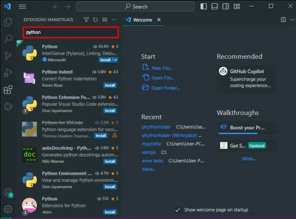Select the shiro Python extension avatar
This screenshot has width=296, height=219.
29,205
